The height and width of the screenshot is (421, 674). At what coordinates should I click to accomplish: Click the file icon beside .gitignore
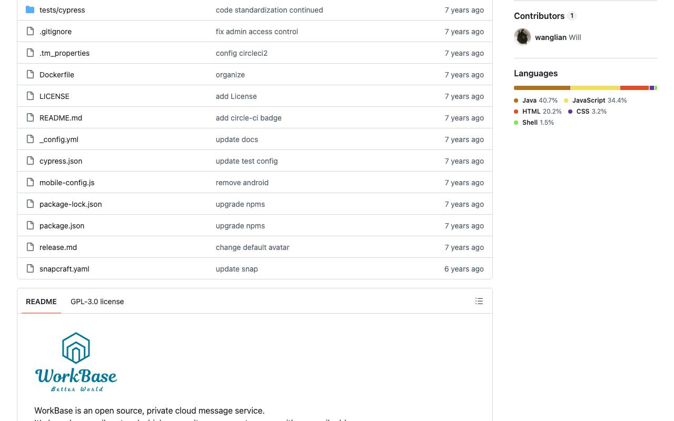30,32
